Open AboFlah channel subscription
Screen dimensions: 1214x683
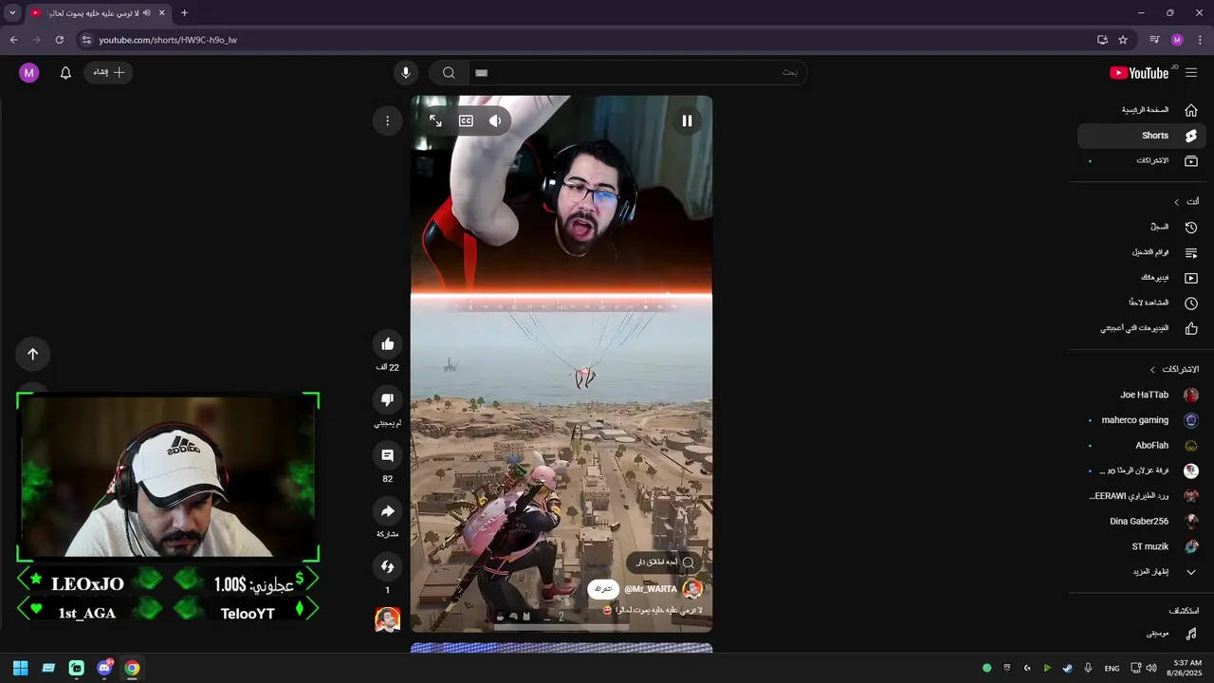pyautogui.click(x=1142, y=446)
